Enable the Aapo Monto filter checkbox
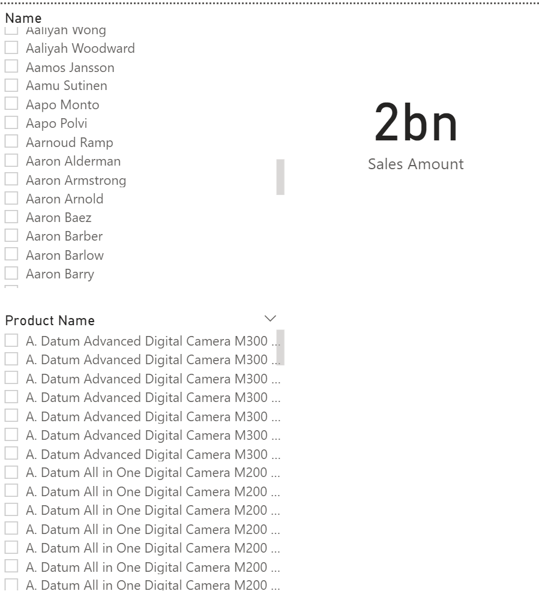Viewport: 539px width, 603px height. 11,104
